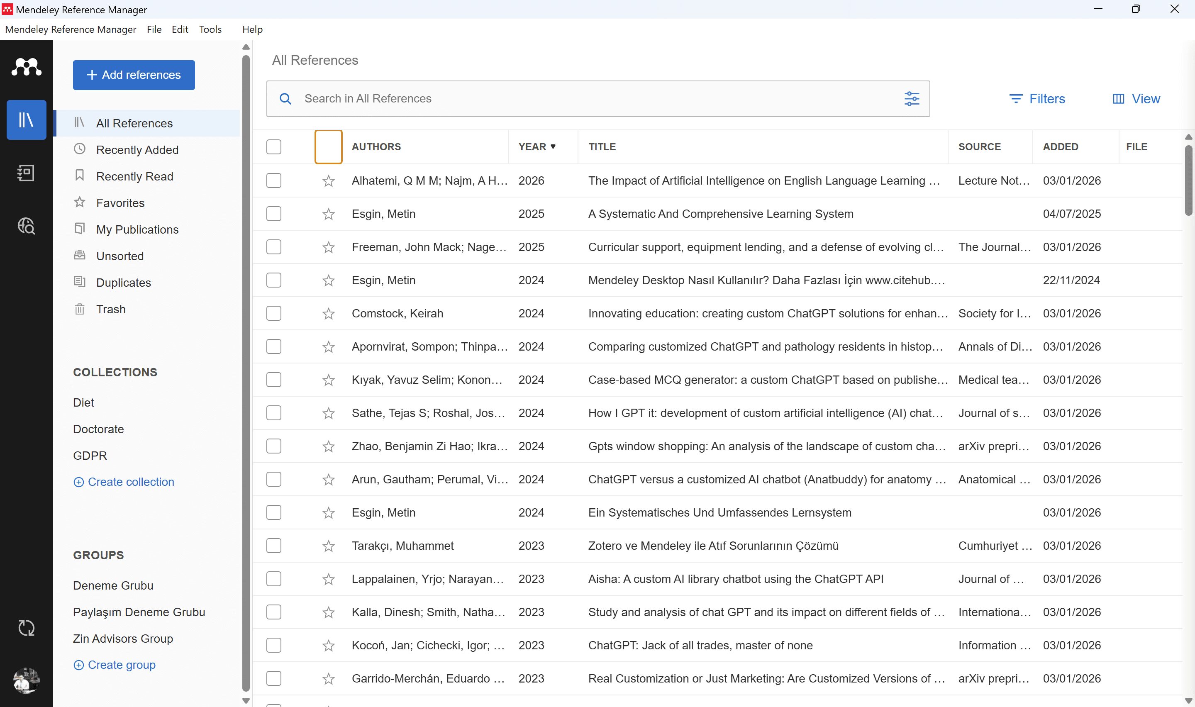
Task: Open the Tools menu
Action: click(210, 29)
